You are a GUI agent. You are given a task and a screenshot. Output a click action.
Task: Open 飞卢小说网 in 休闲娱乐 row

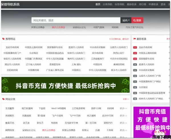point(57,116)
